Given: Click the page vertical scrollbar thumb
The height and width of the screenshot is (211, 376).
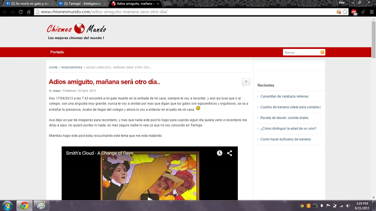Looking at the screenshot, I should tap(374, 40).
